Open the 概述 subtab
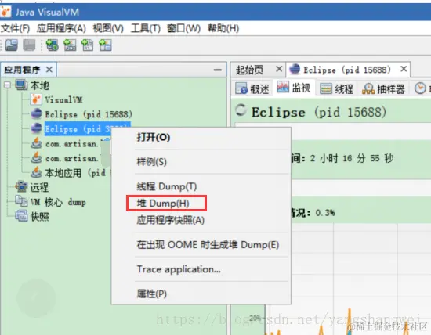This screenshot has height=335, width=431. pyautogui.click(x=252, y=88)
